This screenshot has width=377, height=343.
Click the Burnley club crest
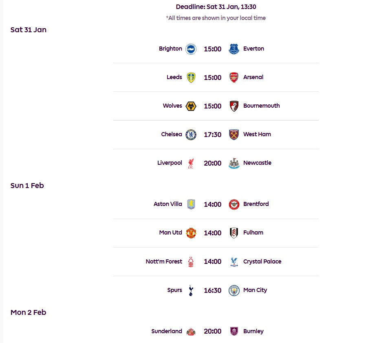point(234,332)
